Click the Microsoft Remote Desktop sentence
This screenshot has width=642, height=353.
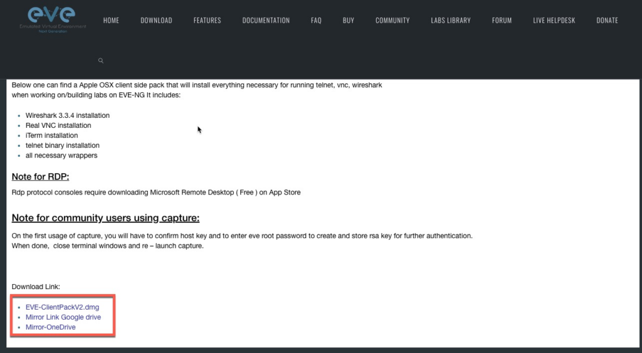click(156, 192)
